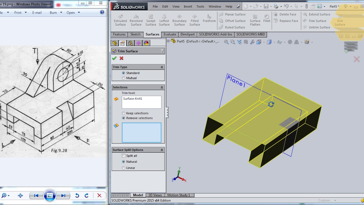
Task: Select the Linear split option
Action: coord(128,168)
